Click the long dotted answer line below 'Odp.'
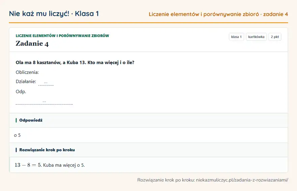The image size is (297, 191). tap(44, 102)
